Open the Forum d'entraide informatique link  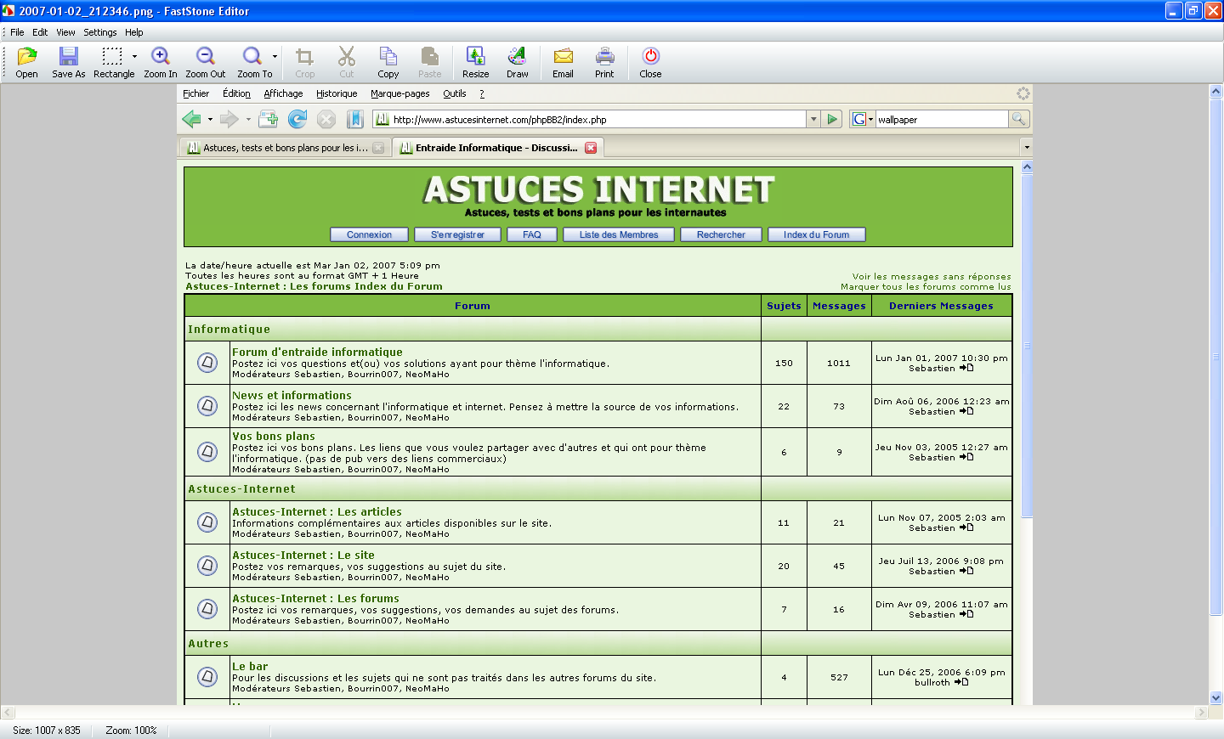tap(317, 352)
